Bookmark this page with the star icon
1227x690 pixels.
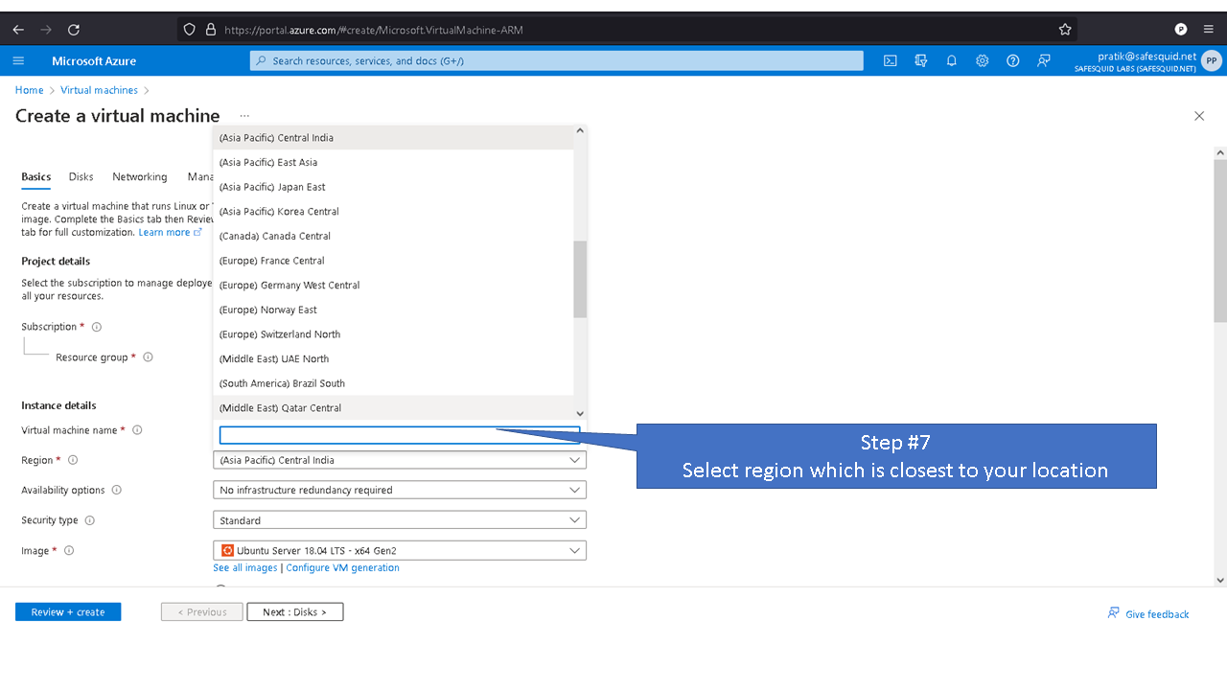1065,30
